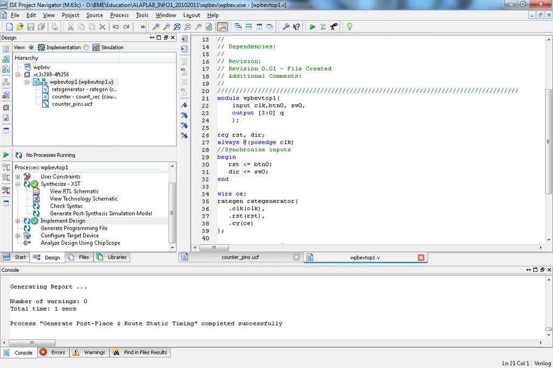The width and height of the screenshot is (553, 368).
Task: Open the Errors tab in console
Action: coord(53,352)
